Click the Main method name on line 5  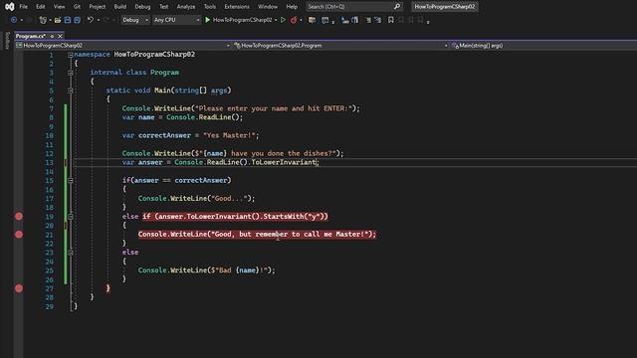click(x=162, y=90)
